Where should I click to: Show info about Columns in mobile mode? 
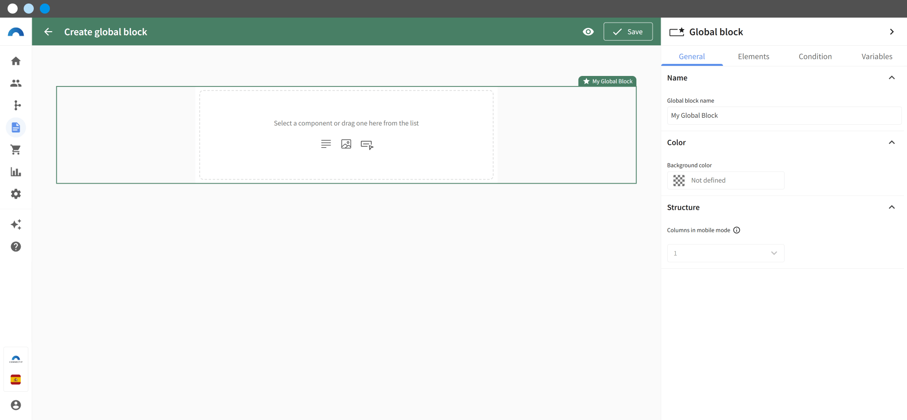coord(737,230)
